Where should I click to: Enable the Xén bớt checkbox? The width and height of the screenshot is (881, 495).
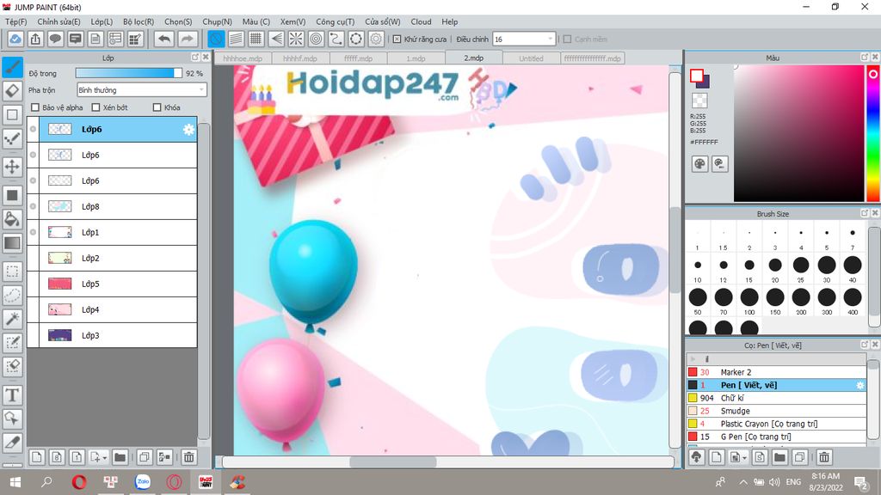click(x=95, y=107)
